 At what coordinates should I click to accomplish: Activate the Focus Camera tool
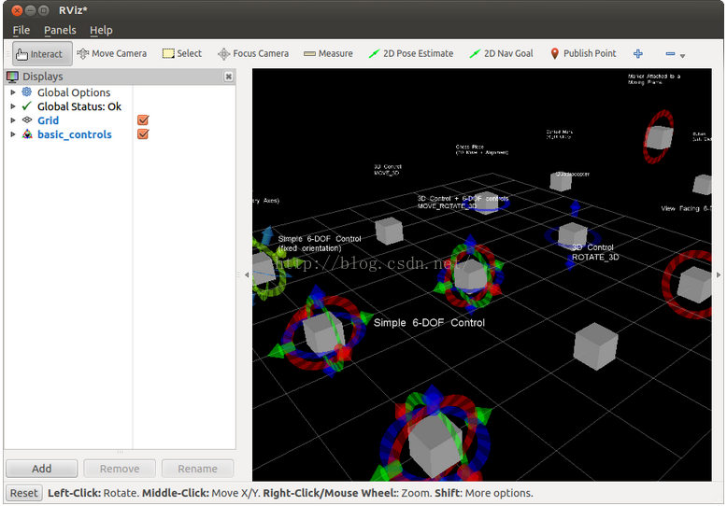[x=253, y=54]
